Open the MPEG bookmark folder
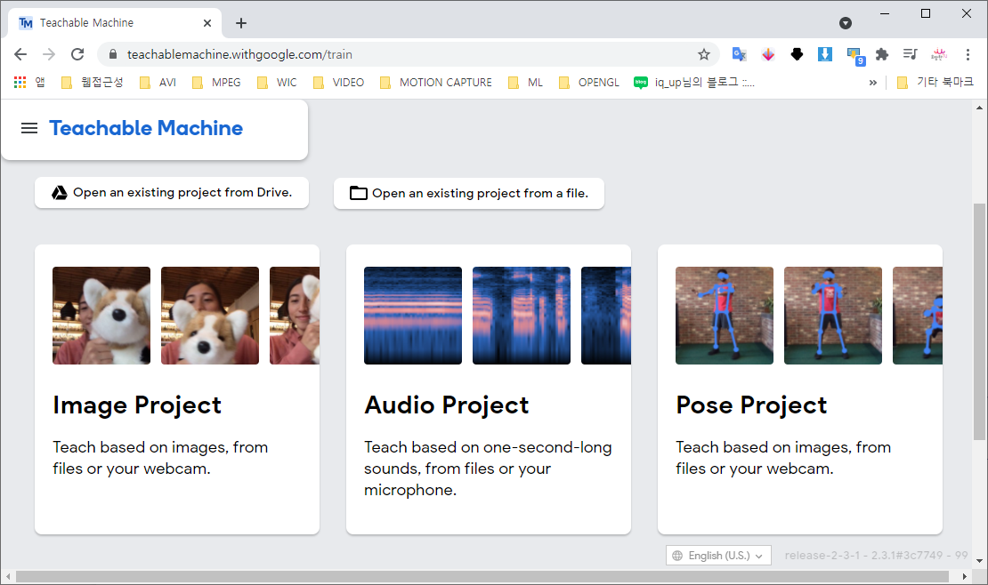The image size is (988, 585). 216,83
